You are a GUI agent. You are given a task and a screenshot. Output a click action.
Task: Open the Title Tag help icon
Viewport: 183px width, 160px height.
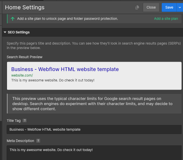pos(25,120)
